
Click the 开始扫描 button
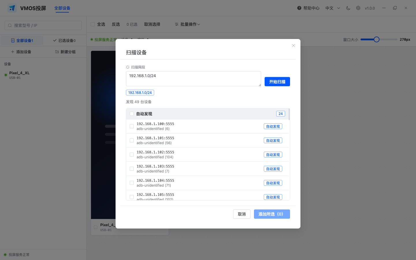point(277,82)
